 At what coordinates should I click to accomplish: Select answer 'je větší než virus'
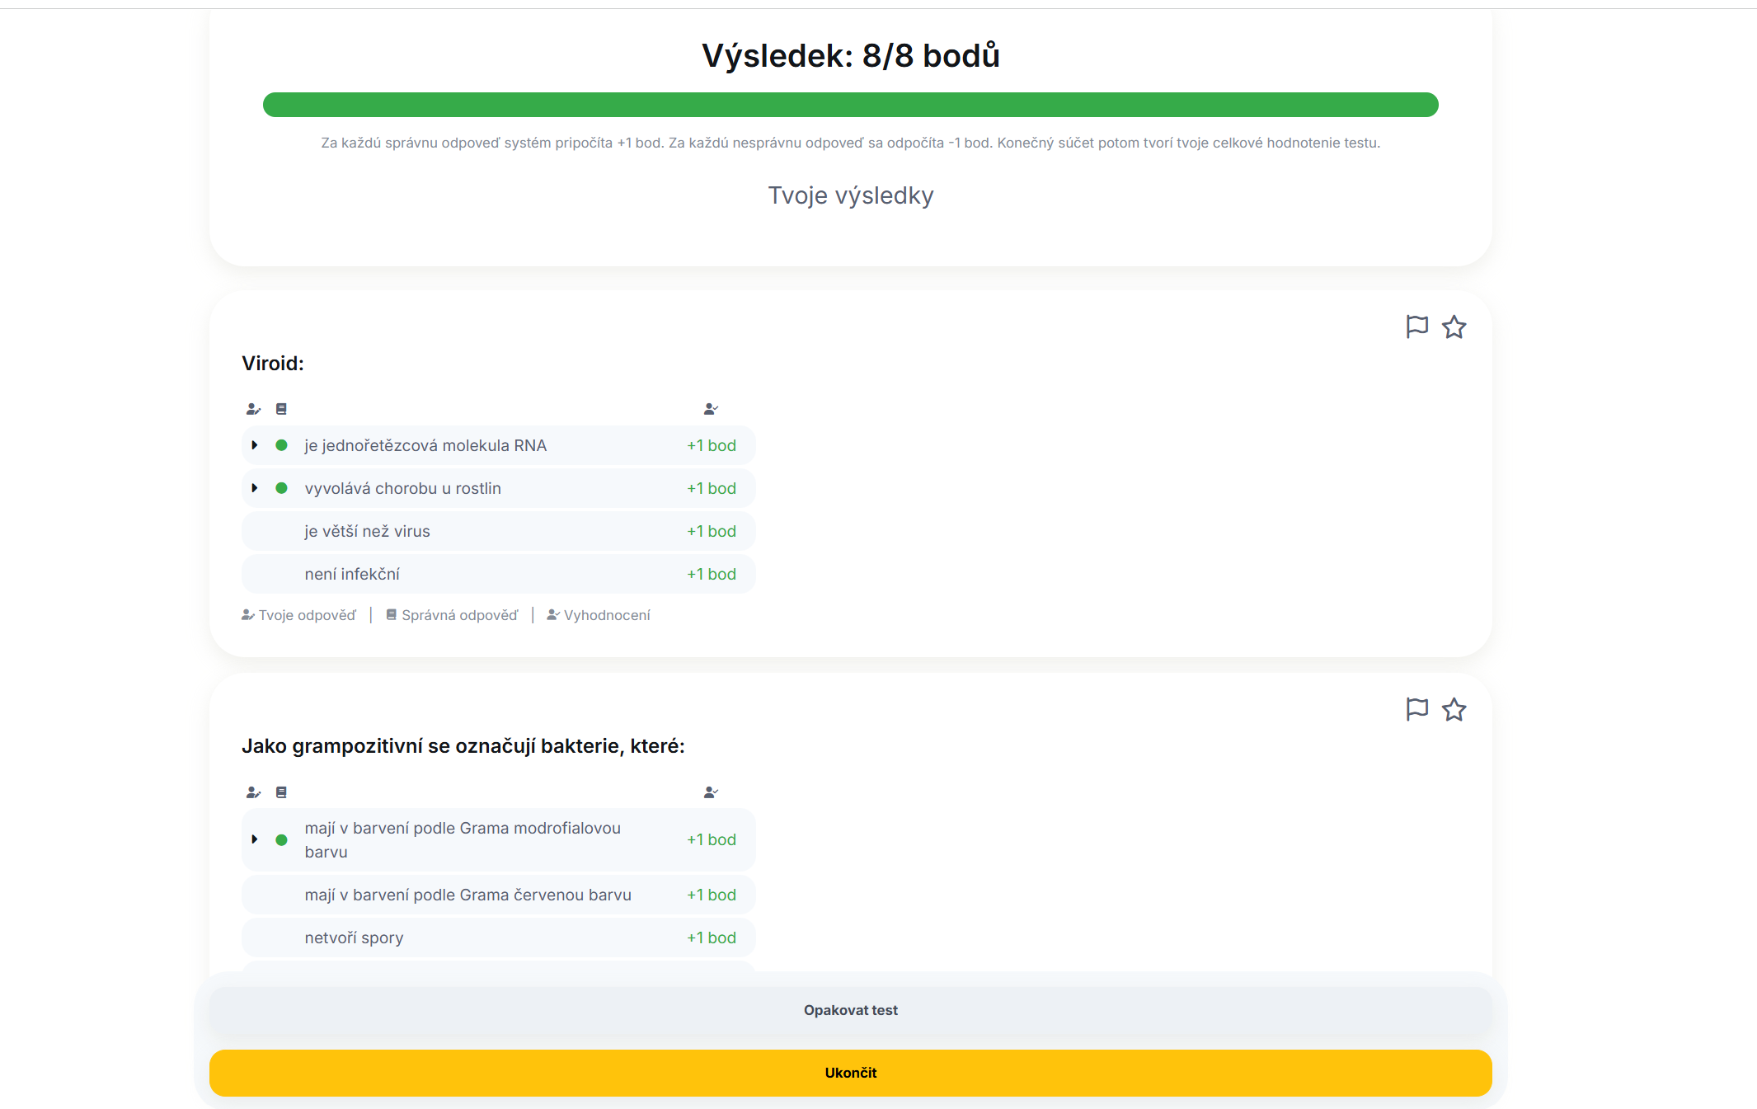[498, 531]
